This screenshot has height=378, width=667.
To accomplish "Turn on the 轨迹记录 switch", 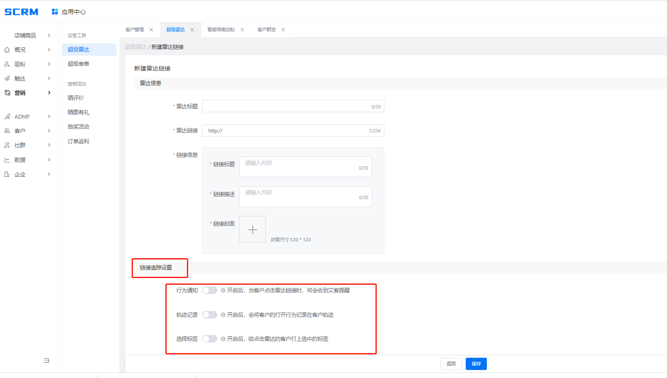I will [209, 315].
